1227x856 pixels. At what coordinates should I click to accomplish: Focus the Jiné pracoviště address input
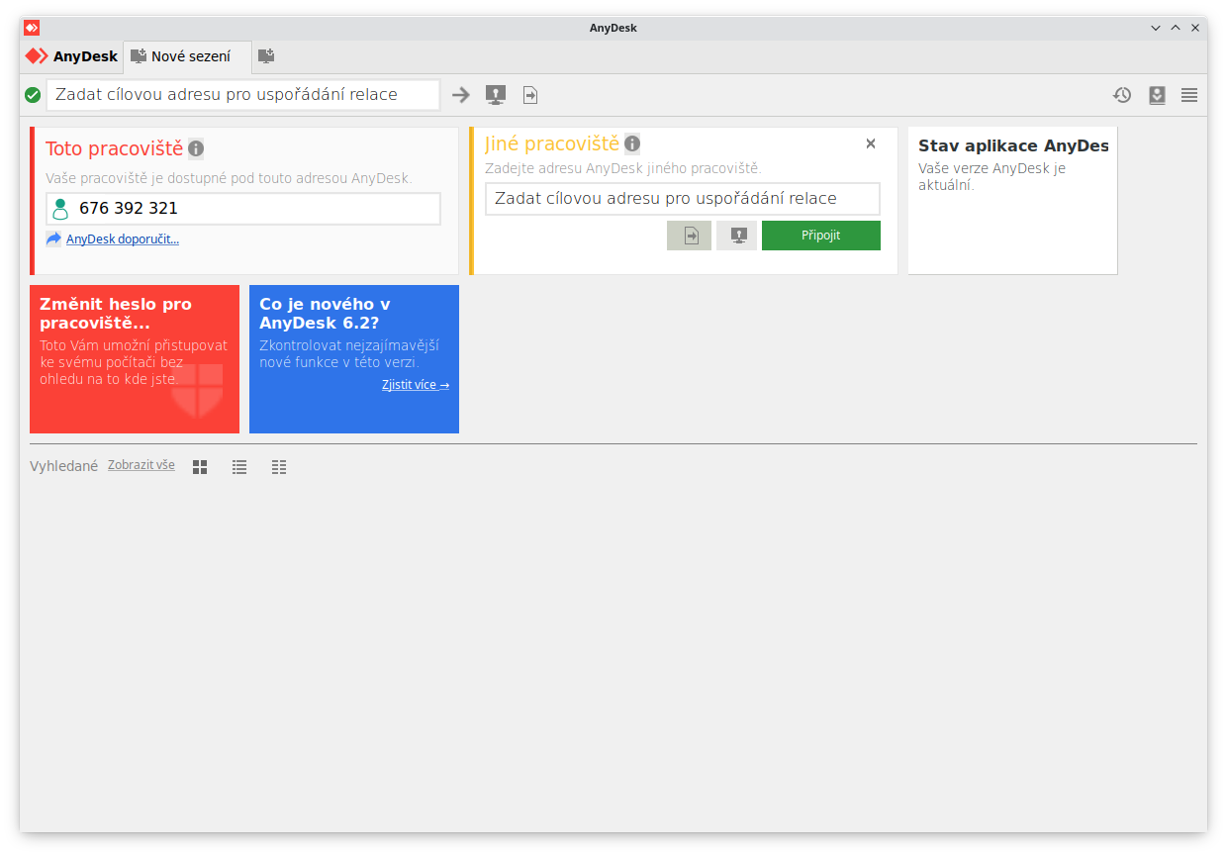683,199
